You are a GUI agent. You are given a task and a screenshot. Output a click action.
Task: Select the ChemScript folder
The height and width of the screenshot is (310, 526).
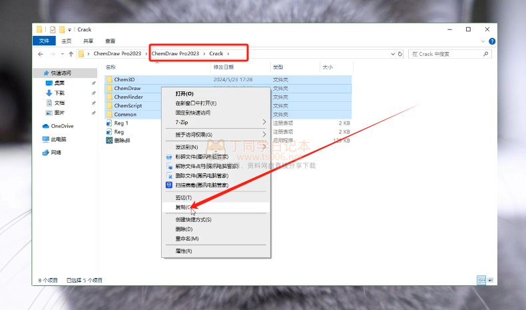tap(128, 106)
